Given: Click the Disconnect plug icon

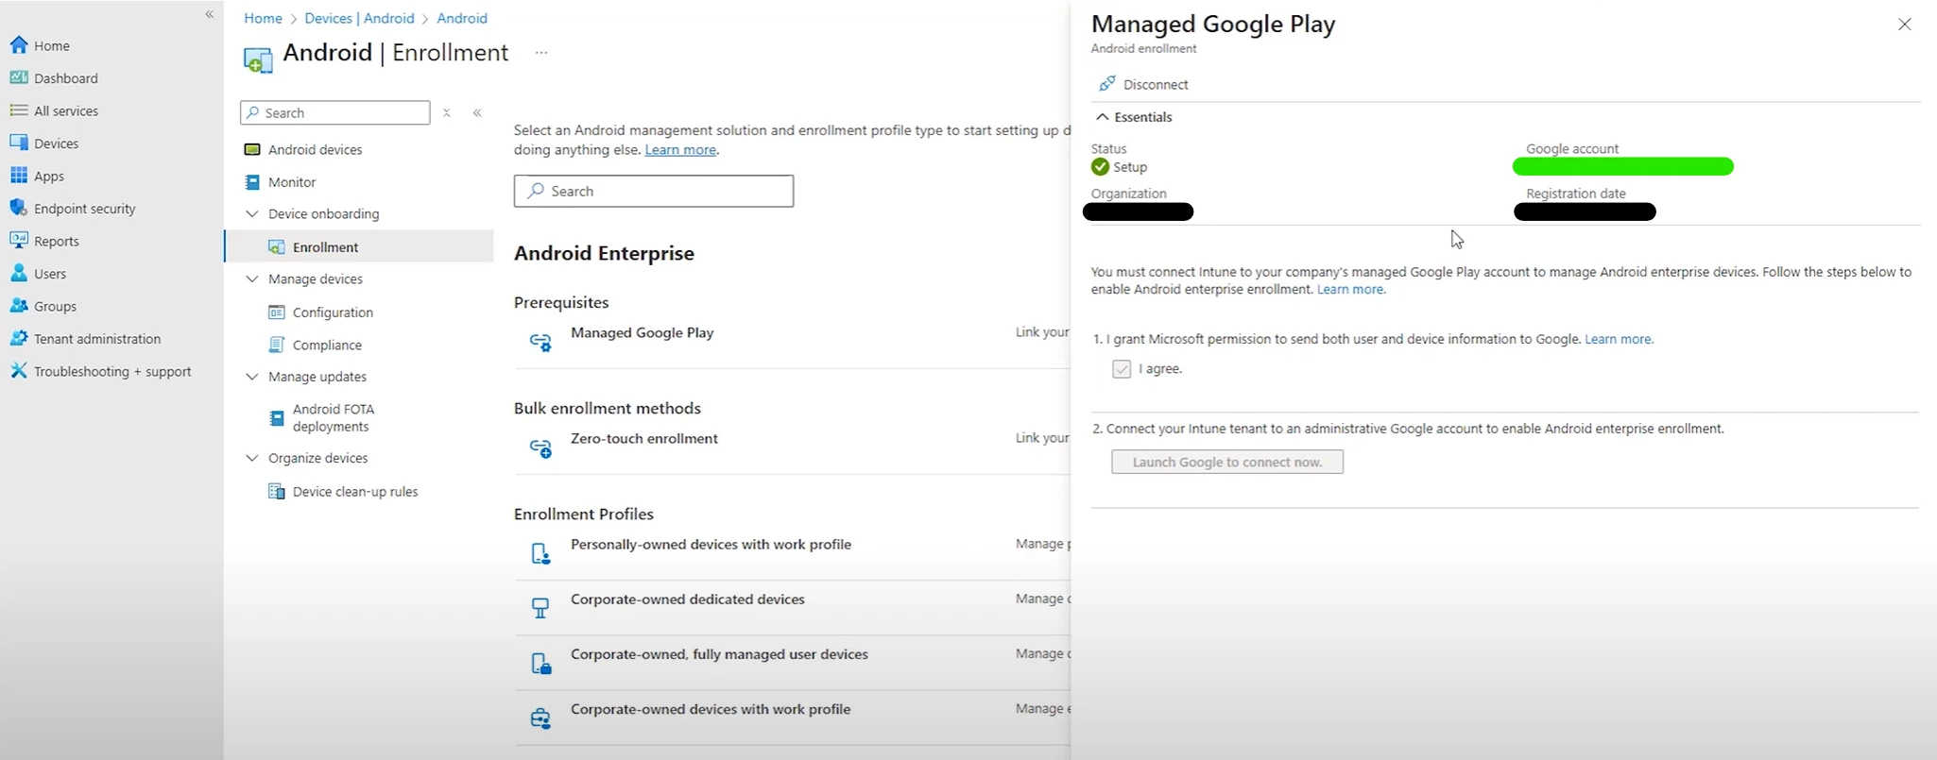Looking at the screenshot, I should point(1106,84).
